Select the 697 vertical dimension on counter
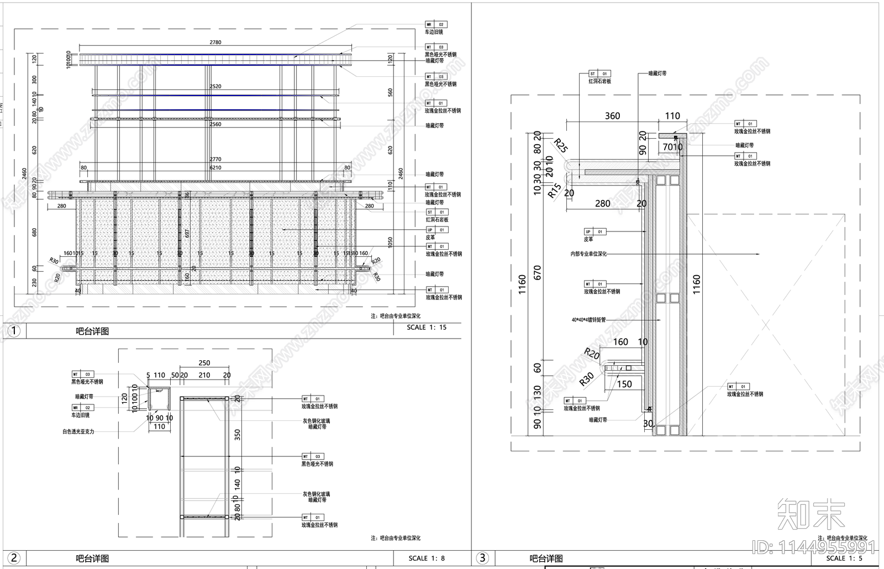 click(187, 234)
